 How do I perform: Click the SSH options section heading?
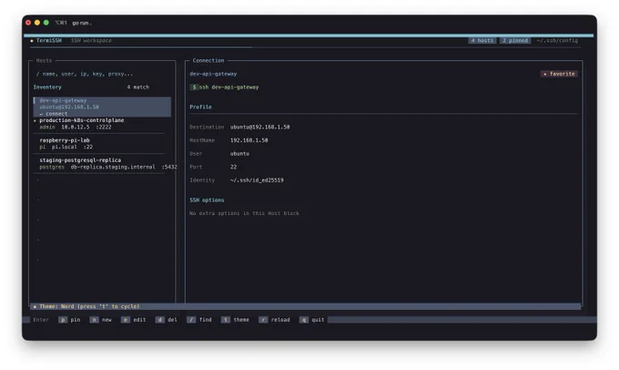(x=207, y=200)
